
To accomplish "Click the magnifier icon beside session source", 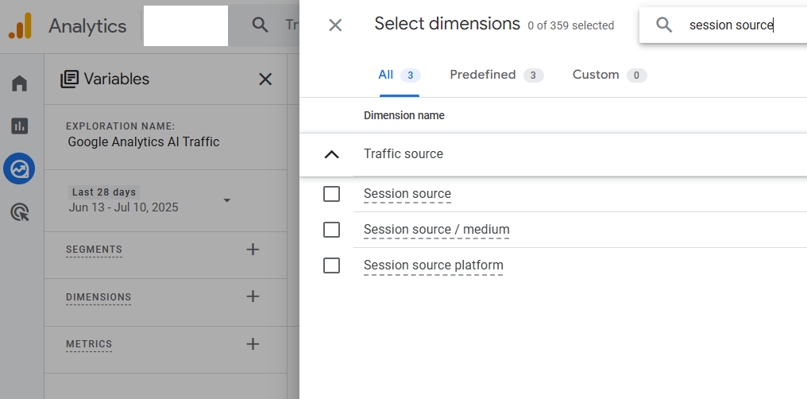I will coord(664,25).
